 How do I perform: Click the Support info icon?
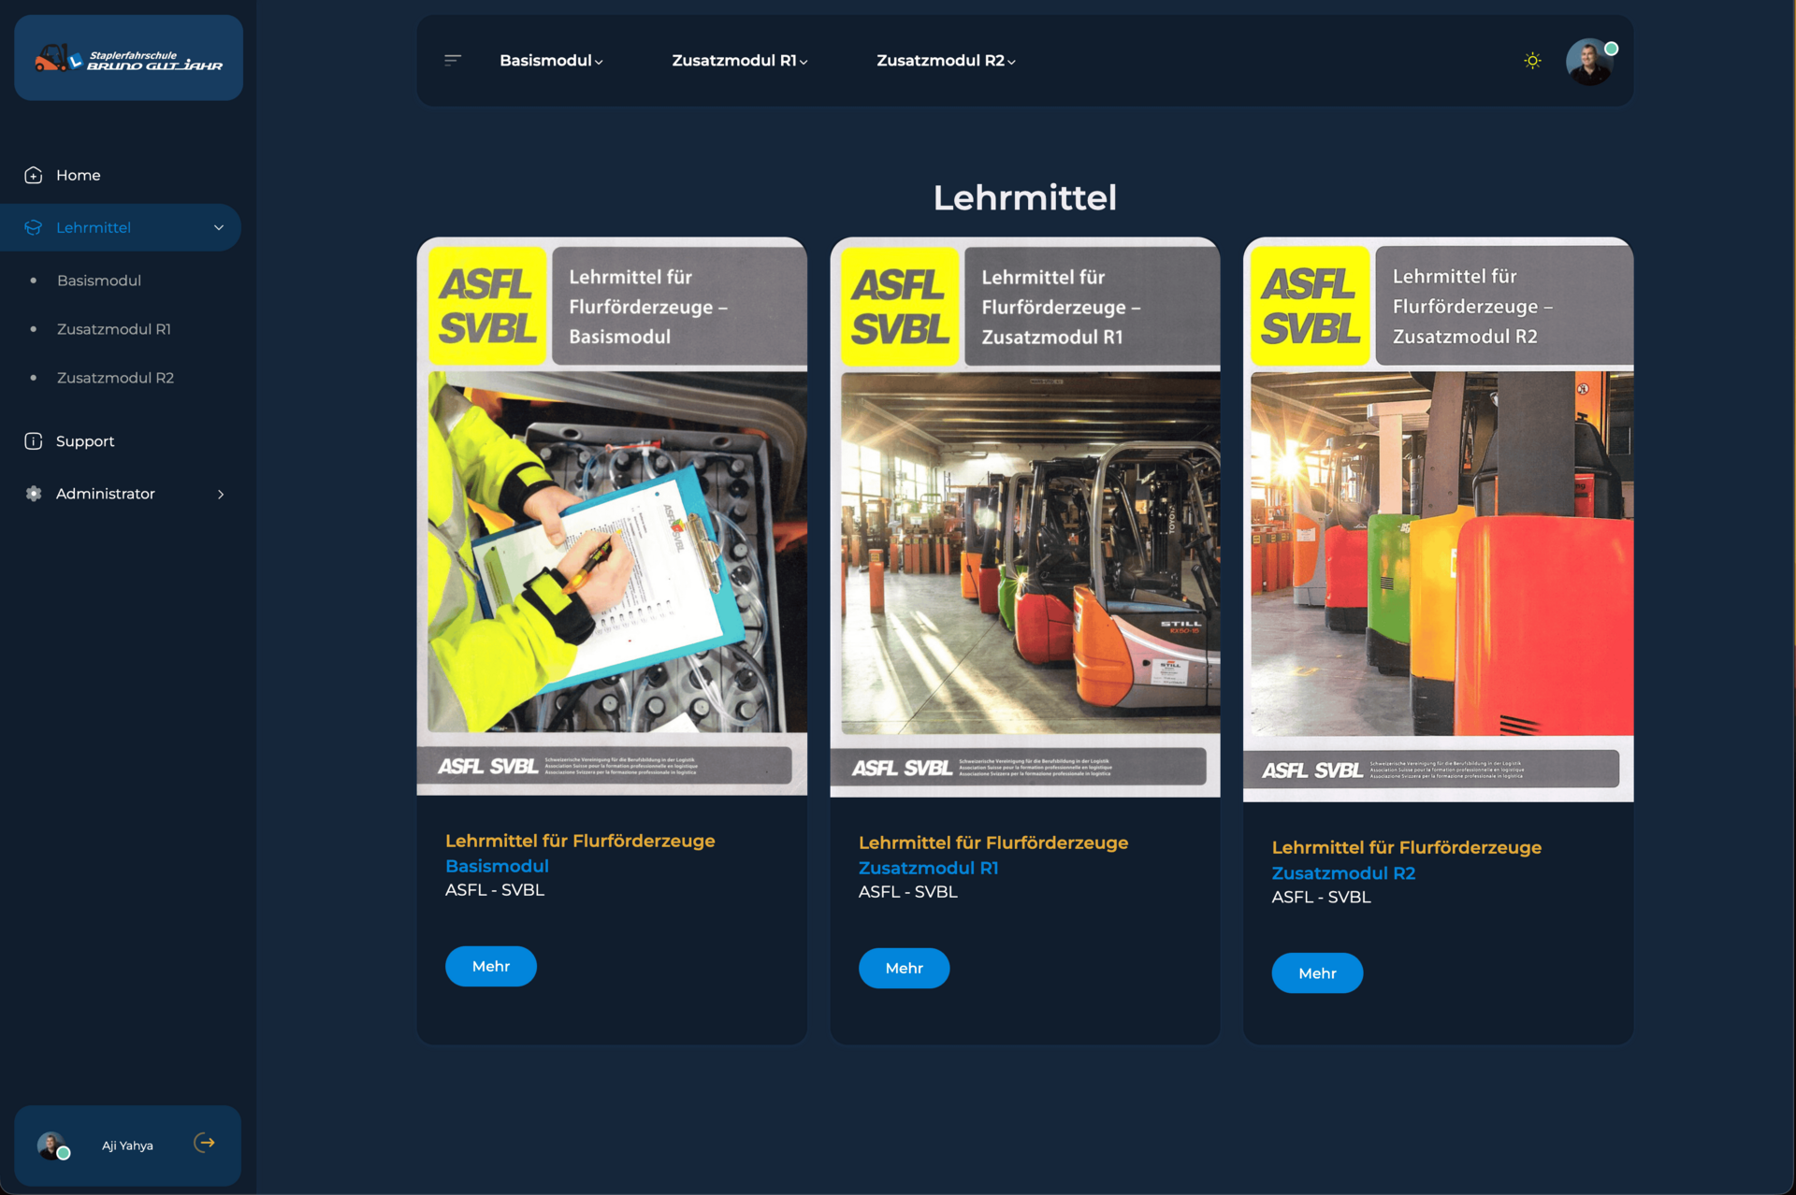(34, 441)
